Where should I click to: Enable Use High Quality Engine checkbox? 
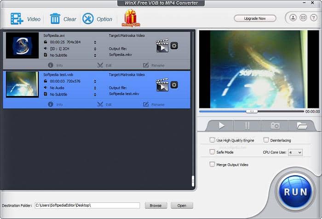(212, 140)
